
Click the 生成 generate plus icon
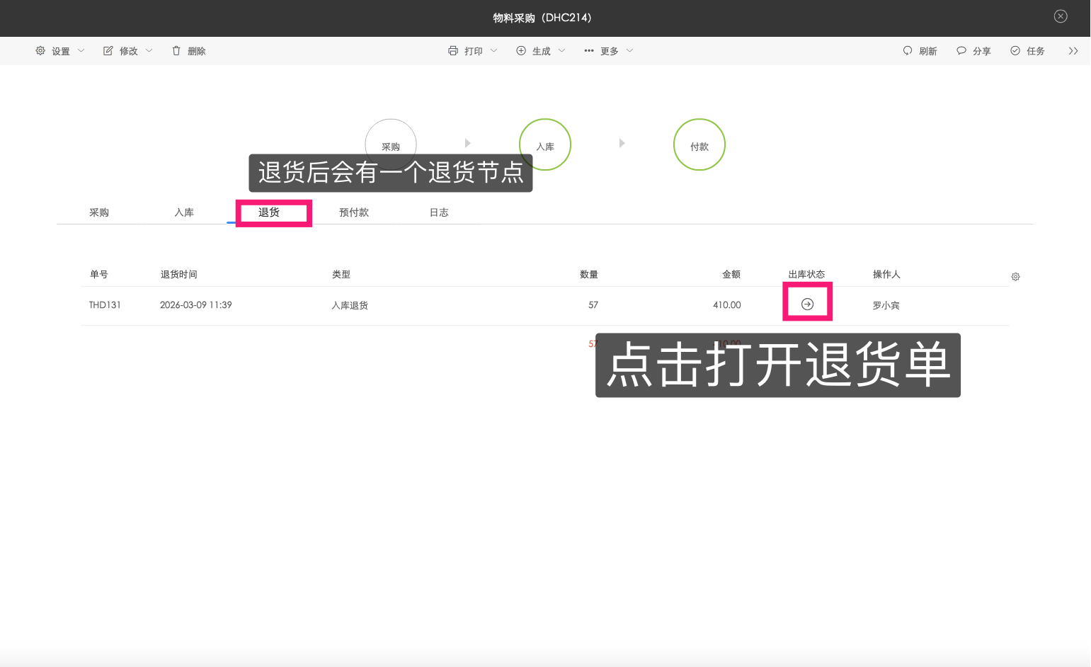tap(521, 50)
